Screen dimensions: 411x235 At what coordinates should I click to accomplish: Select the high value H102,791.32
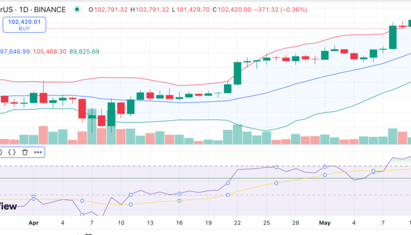(x=150, y=9)
